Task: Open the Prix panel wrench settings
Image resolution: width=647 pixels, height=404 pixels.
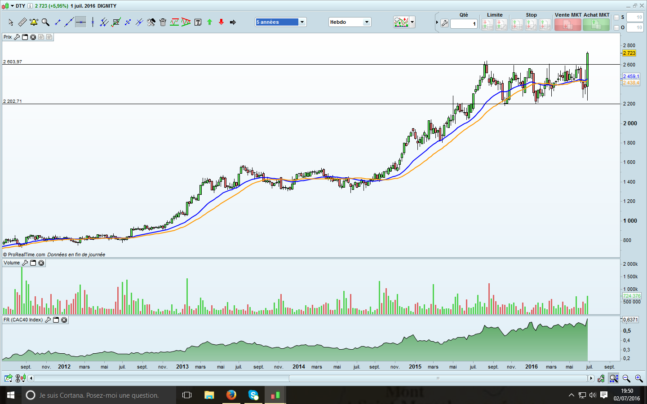Action: pyautogui.click(x=17, y=37)
